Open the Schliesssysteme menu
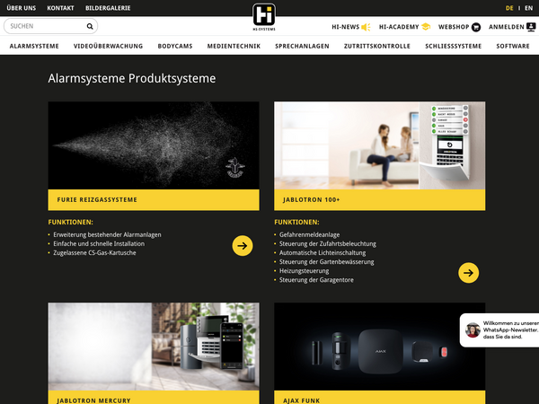 [x=454, y=46]
